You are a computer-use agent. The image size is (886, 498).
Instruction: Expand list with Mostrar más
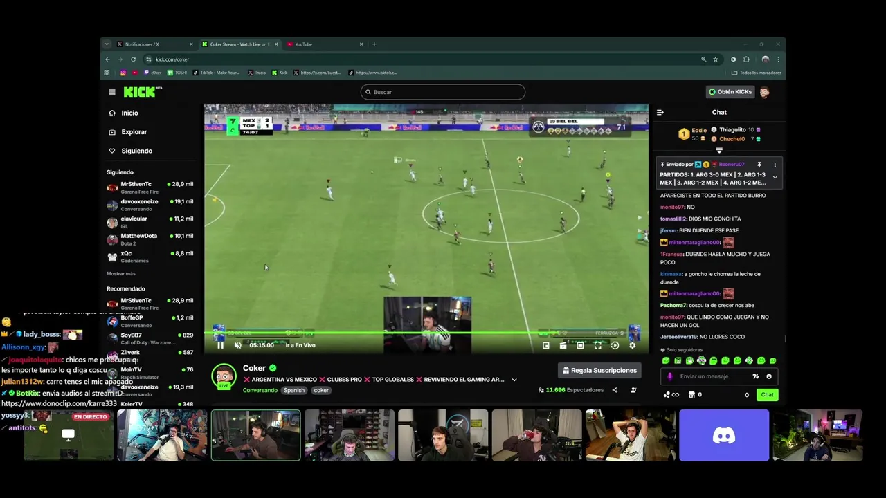click(x=121, y=274)
